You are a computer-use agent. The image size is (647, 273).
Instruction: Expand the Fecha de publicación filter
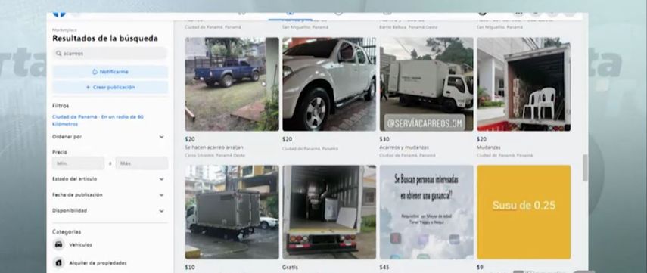[109, 195]
